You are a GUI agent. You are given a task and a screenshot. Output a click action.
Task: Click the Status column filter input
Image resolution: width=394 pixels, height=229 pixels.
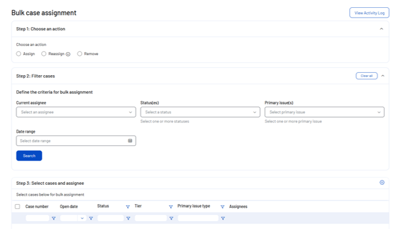click(110, 218)
